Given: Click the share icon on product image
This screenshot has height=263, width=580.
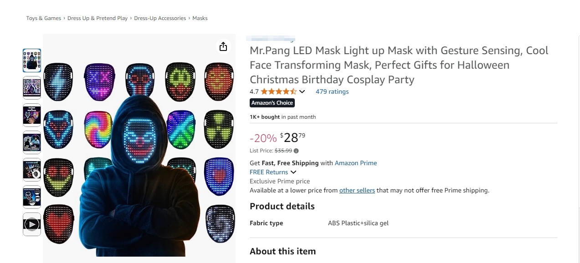Looking at the screenshot, I should 223,46.
